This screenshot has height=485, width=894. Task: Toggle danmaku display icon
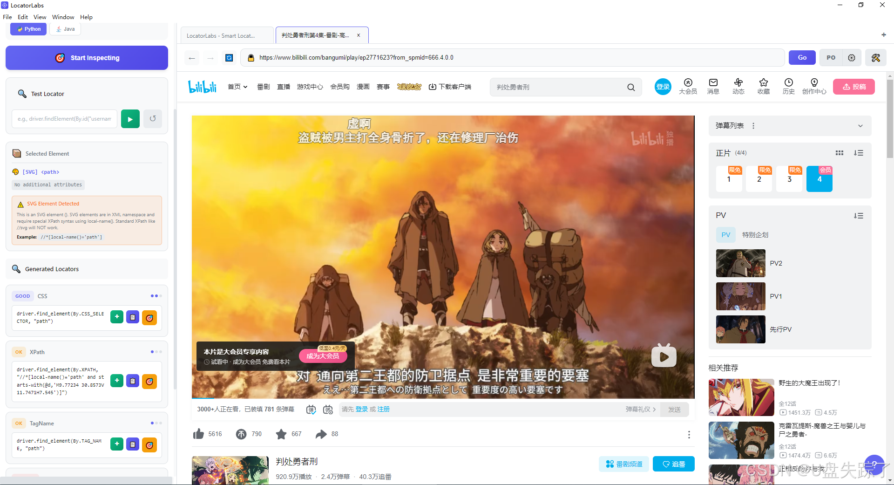[x=311, y=410]
